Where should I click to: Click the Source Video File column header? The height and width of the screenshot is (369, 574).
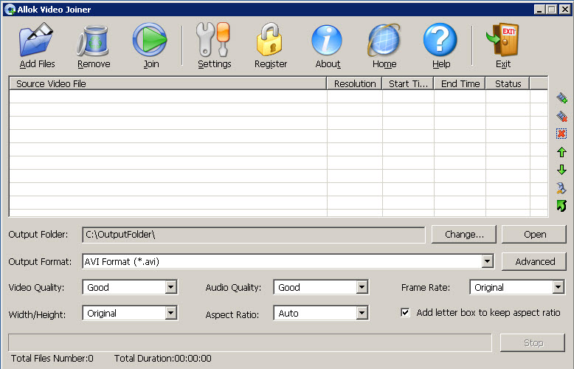point(167,83)
